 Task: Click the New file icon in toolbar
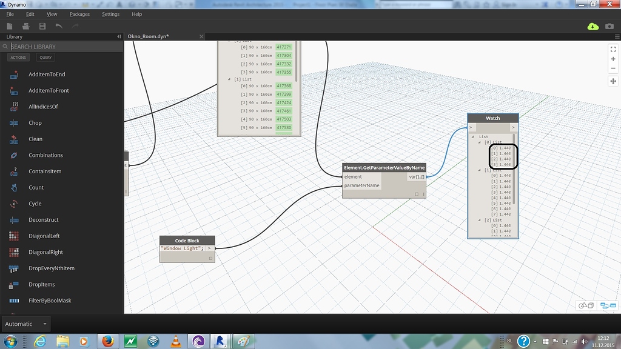point(10,26)
